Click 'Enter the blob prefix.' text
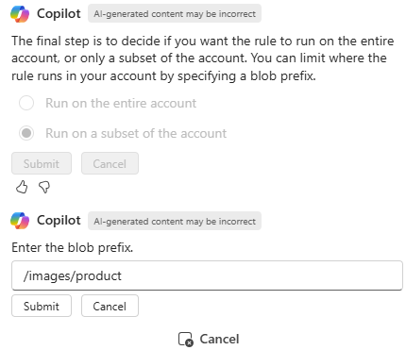The height and width of the screenshot is (350, 406). 73,247
